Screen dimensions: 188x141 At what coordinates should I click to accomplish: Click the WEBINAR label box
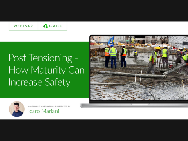click(23, 26)
